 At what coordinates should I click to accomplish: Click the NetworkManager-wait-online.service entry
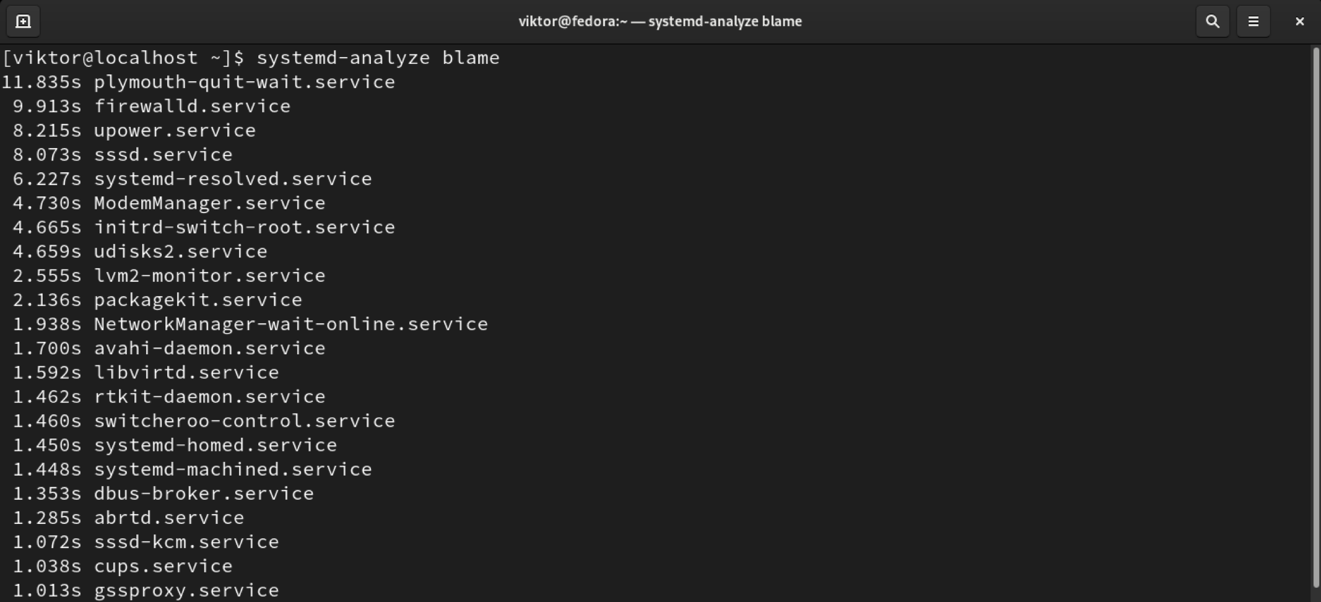point(290,324)
